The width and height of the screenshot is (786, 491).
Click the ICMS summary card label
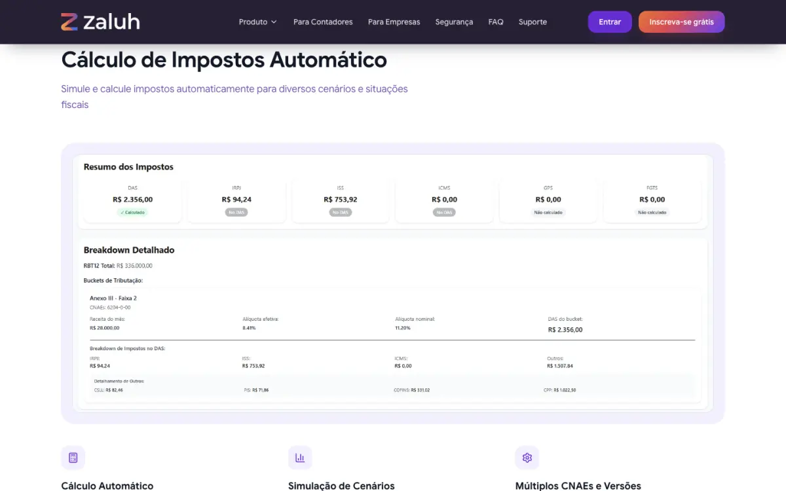[444, 188]
